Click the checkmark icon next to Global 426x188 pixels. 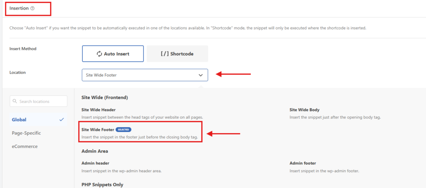tap(62, 120)
